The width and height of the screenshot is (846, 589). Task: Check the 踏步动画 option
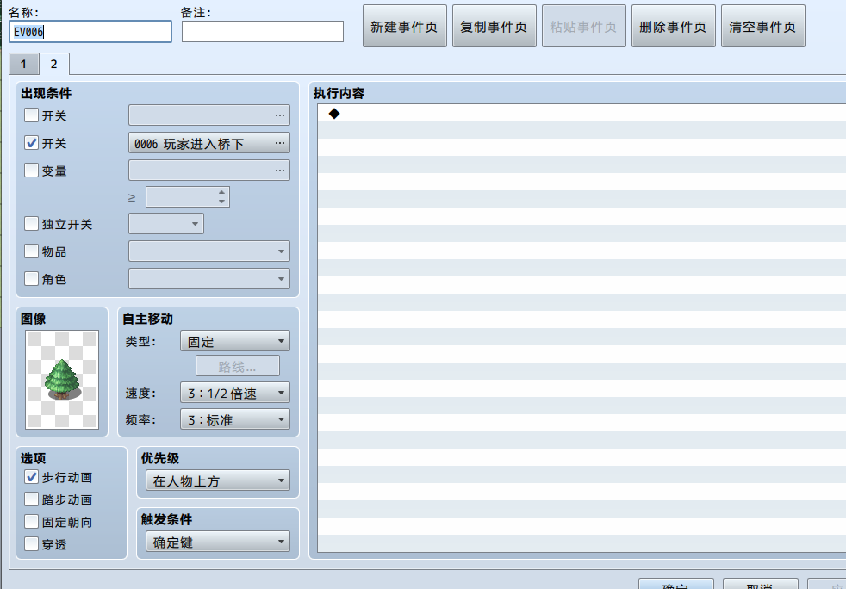coord(31,499)
